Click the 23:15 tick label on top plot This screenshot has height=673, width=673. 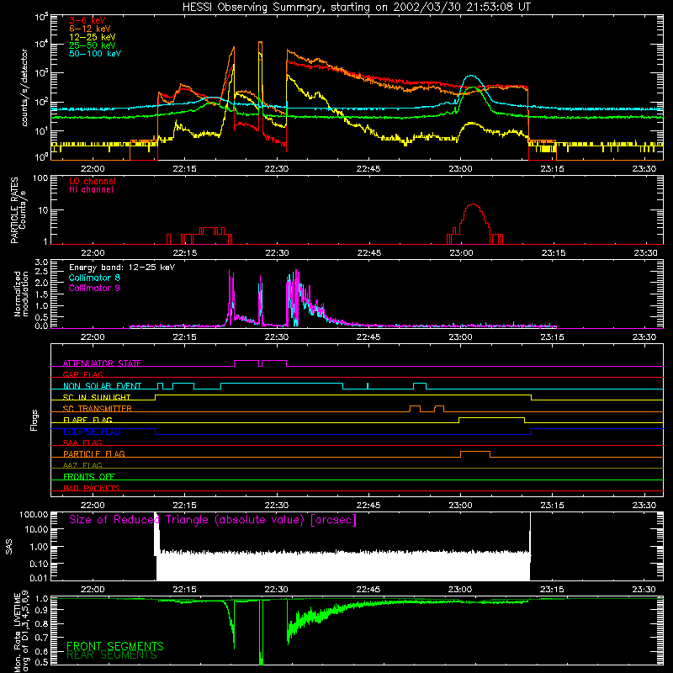pos(553,169)
